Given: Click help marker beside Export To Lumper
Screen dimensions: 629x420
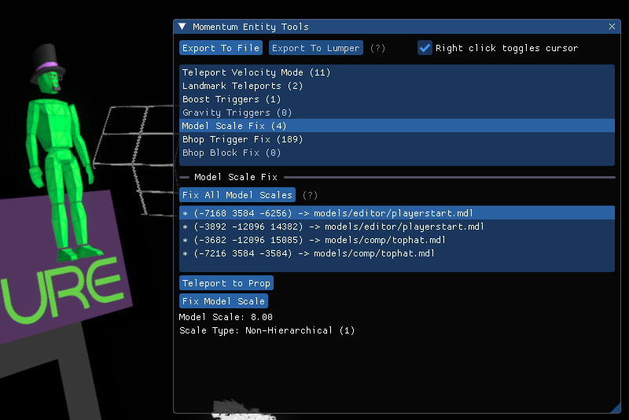Looking at the screenshot, I should pos(377,48).
